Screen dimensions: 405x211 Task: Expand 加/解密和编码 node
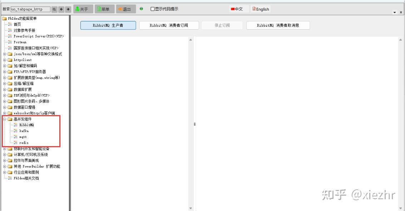pyautogui.click(x=4, y=66)
